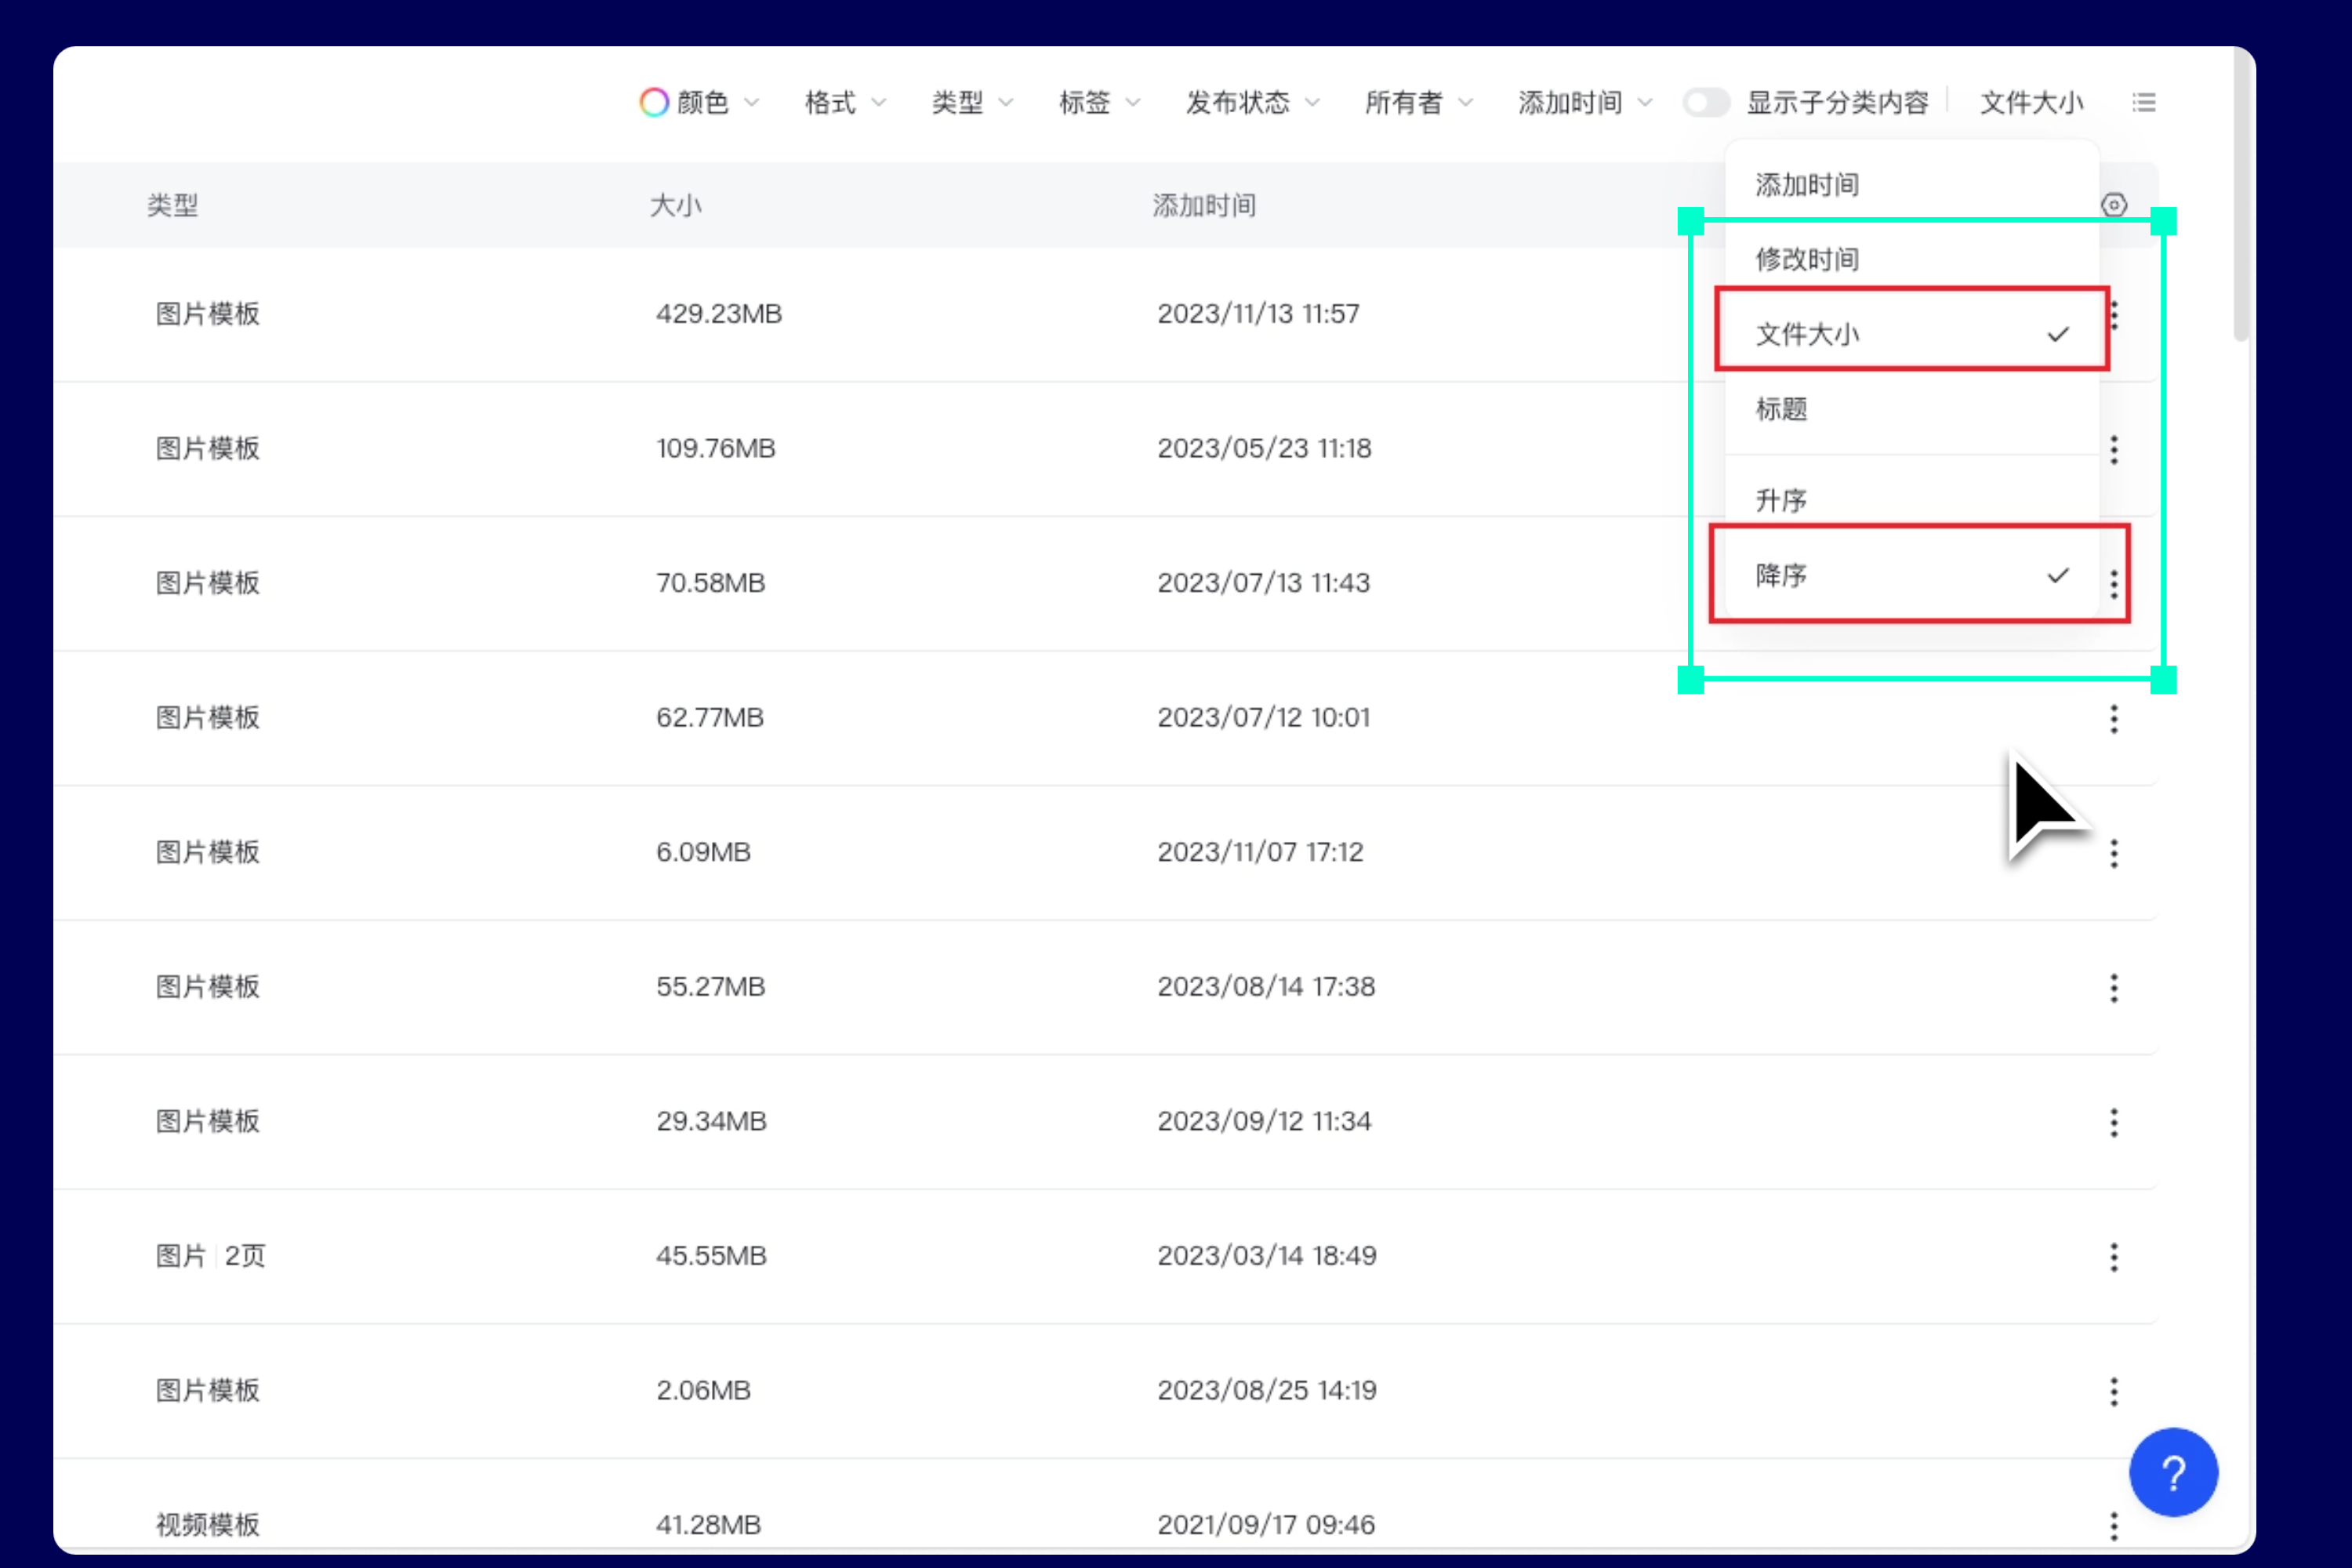Viewport: 2352px width, 1568px height.
Task: Select the 62.77MB size cell
Action: (710, 717)
